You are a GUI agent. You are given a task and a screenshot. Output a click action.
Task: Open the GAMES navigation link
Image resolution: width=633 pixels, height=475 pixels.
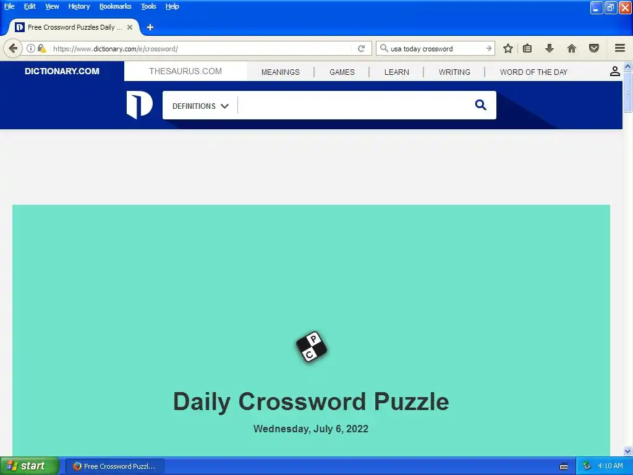tap(342, 72)
